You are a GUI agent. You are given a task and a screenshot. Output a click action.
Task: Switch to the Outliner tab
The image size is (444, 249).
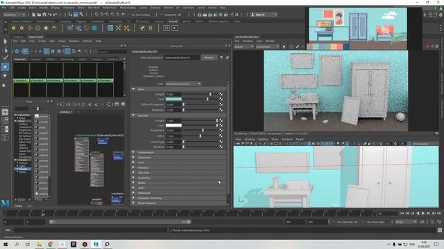(x=19, y=37)
